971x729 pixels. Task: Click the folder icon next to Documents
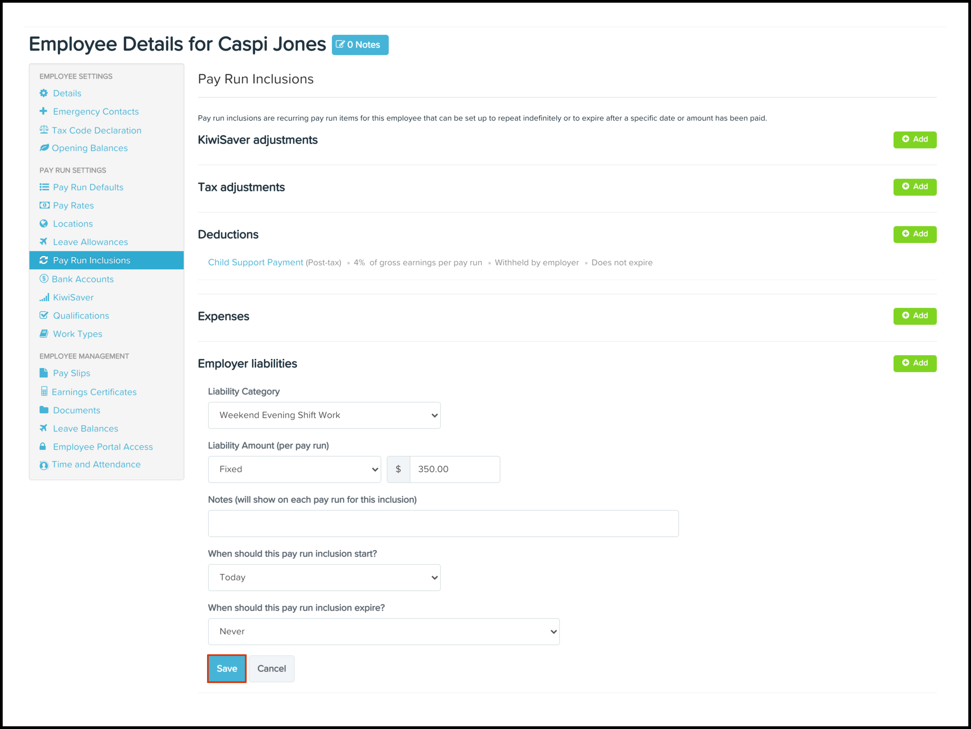pyautogui.click(x=43, y=410)
